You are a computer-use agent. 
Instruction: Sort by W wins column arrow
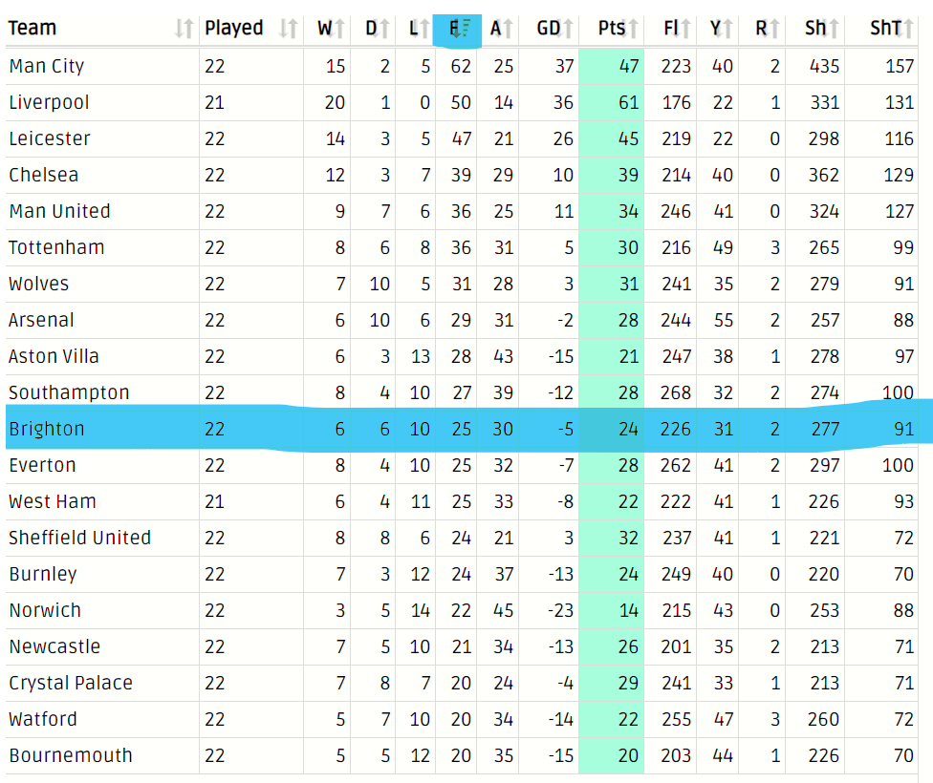coord(338,28)
